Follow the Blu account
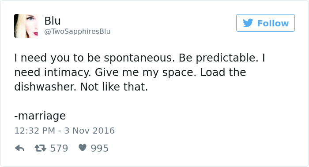The image size is (309, 167). 265,23
